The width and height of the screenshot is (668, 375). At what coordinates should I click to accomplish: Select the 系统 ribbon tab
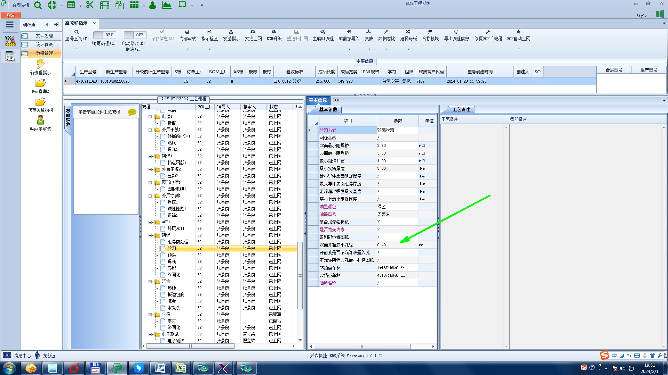pos(10,15)
